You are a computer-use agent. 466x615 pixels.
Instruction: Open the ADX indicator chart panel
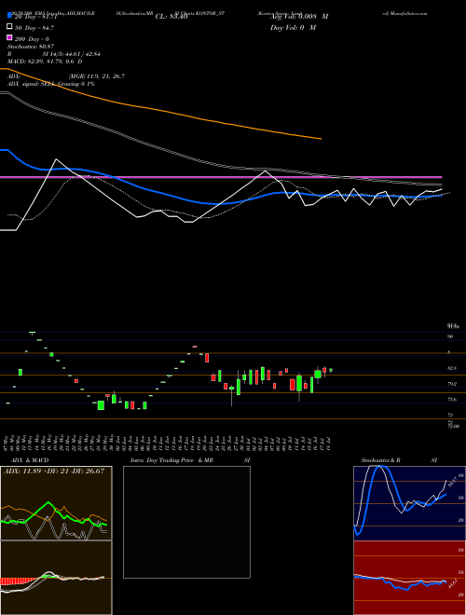(56, 503)
